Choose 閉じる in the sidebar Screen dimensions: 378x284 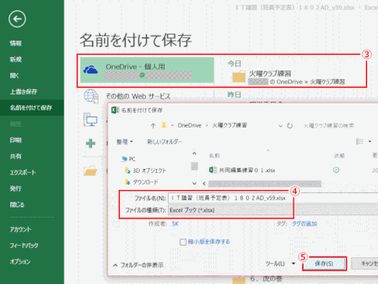[17, 205]
